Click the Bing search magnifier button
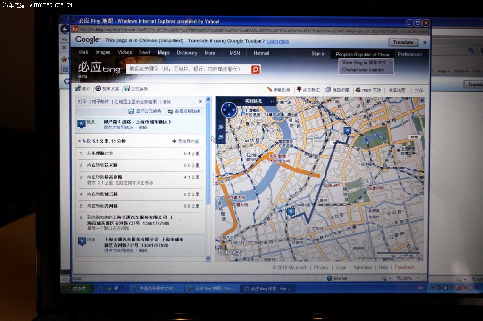483x321 pixels. tap(255, 70)
